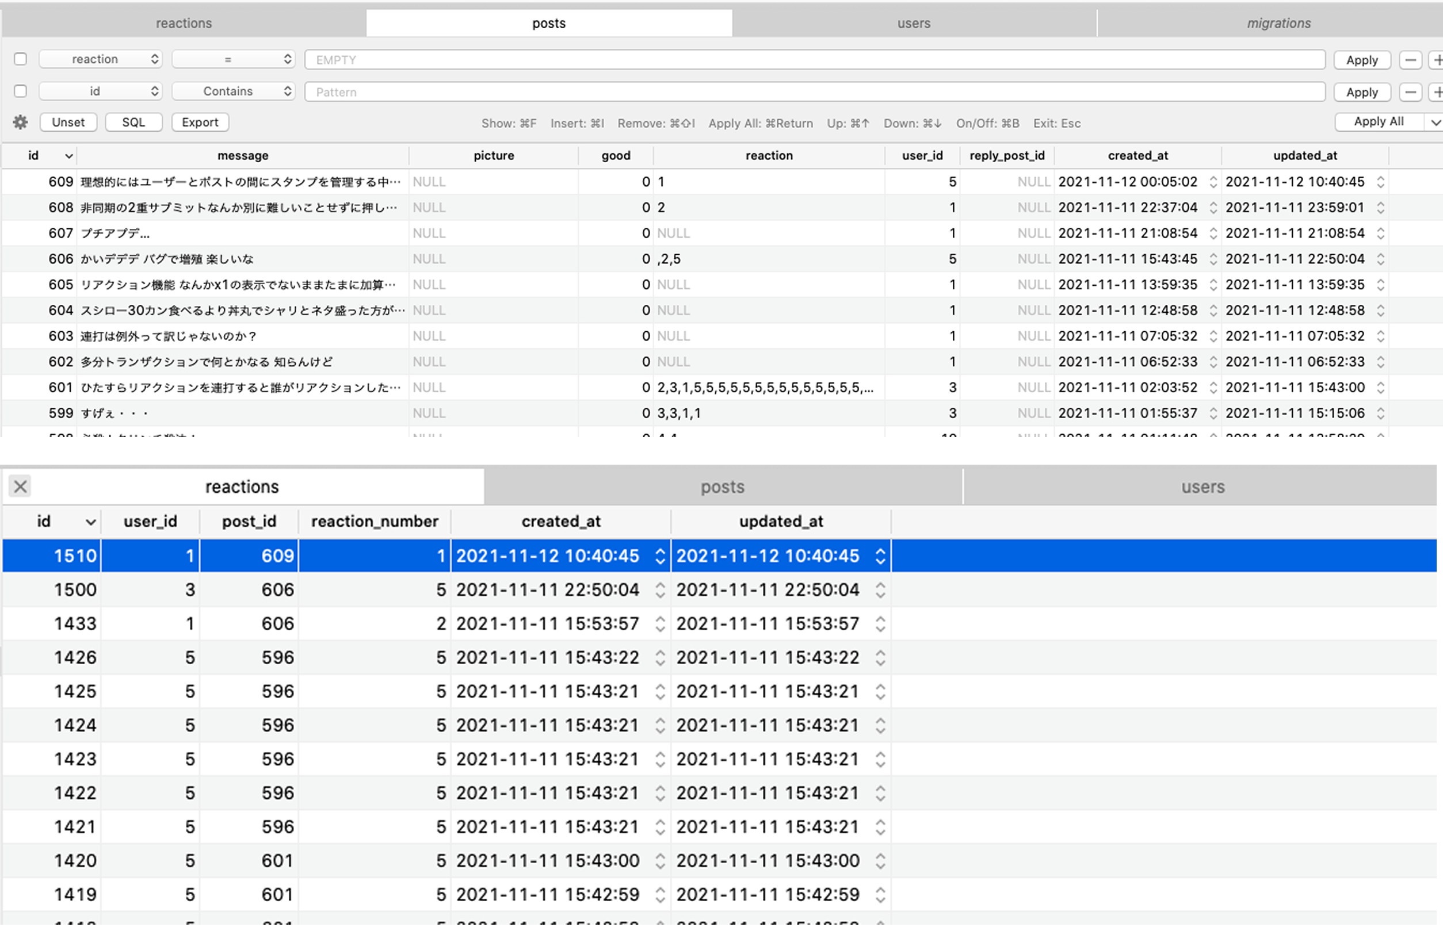Sort reactions by user_id column header
Viewport: 1443px width, 927px height.
click(x=150, y=522)
